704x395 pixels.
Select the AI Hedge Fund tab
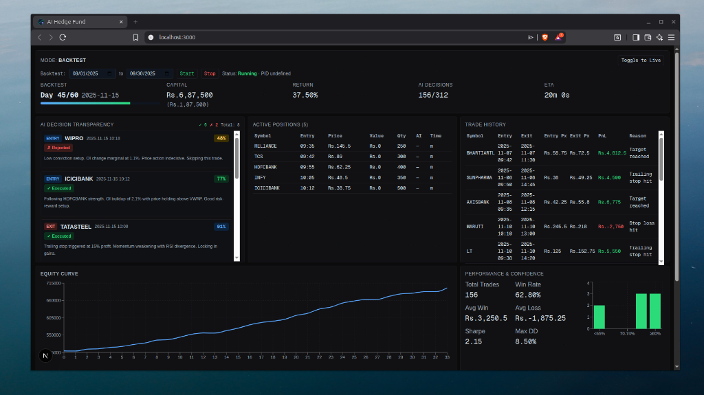click(x=81, y=21)
